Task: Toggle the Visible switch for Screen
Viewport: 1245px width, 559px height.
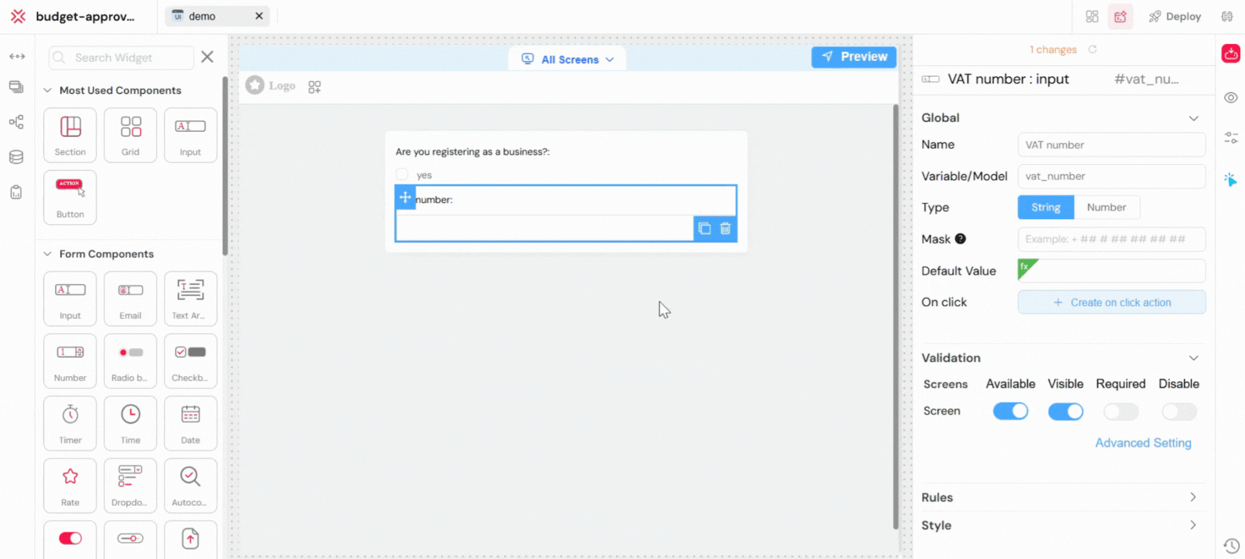Action: pos(1065,411)
